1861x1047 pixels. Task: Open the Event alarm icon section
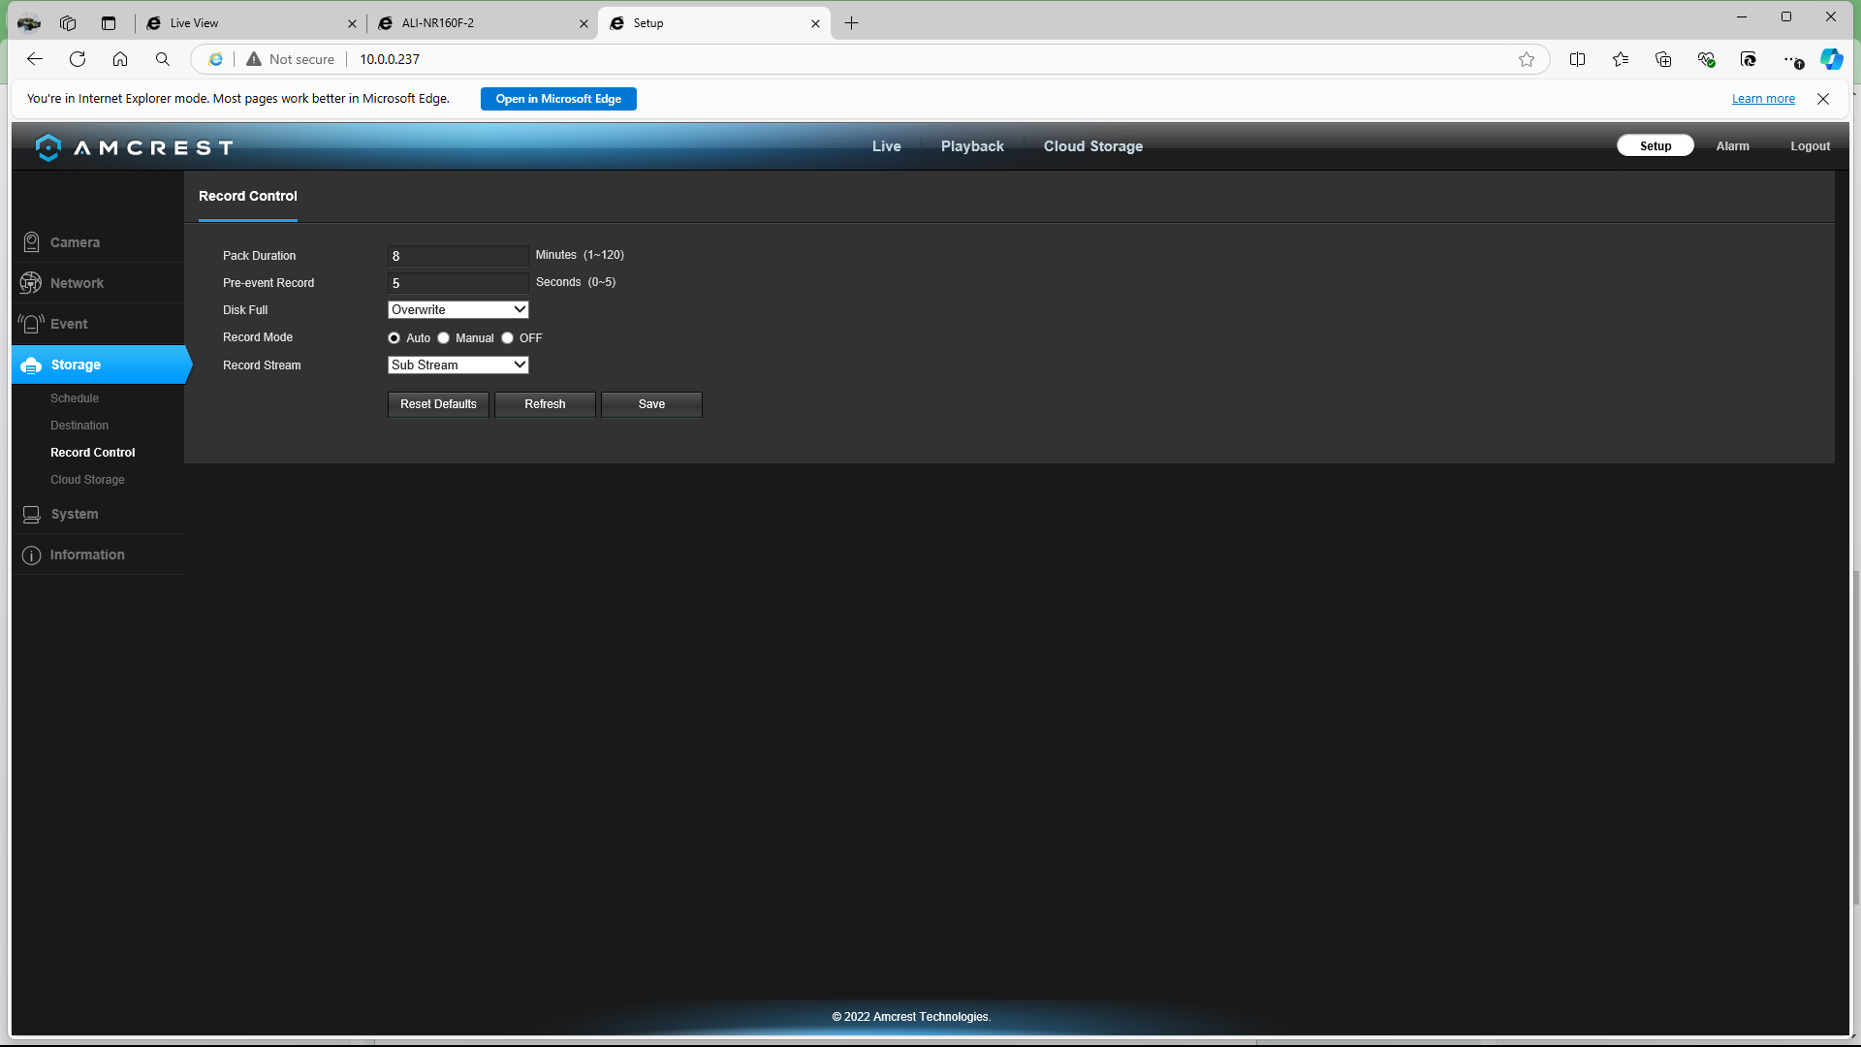click(31, 324)
